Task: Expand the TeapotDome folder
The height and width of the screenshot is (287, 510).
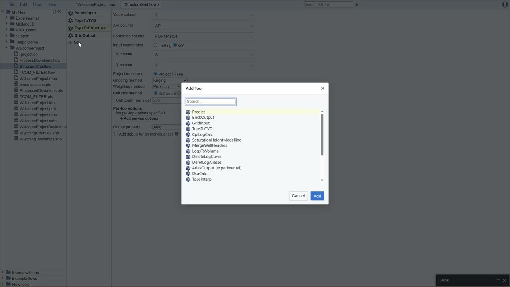Action: click(x=6, y=42)
